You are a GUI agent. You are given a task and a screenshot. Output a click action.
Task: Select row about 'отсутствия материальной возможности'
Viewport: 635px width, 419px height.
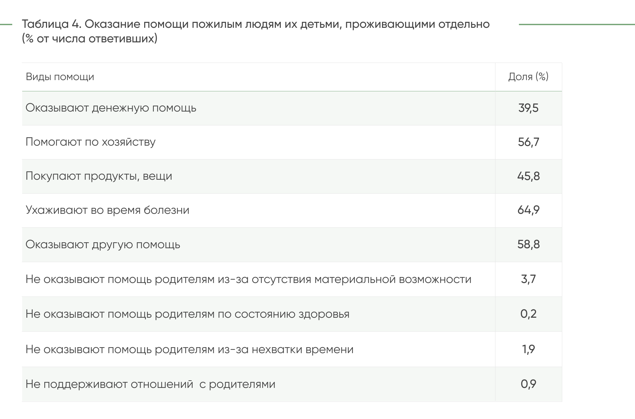coord(292,279)
